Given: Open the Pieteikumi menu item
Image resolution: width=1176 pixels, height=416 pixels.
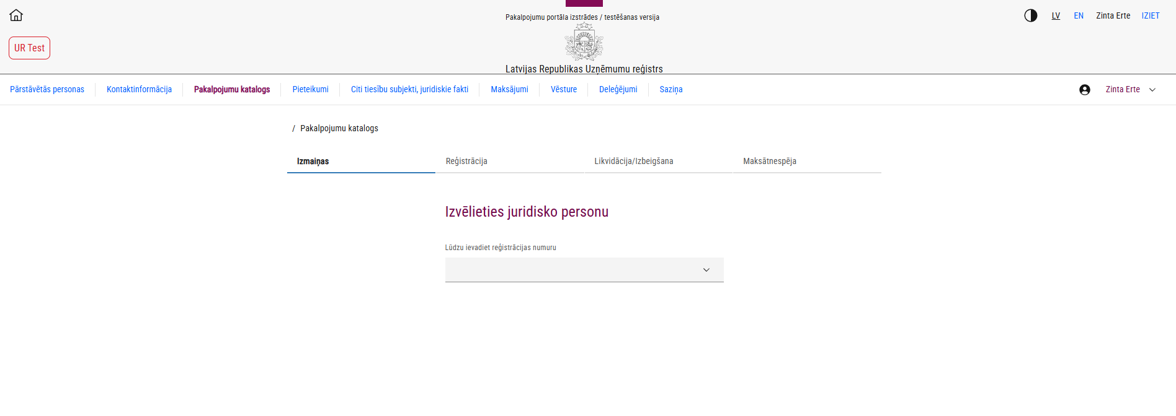Looking at the screenshot, I should coord(310,90).
